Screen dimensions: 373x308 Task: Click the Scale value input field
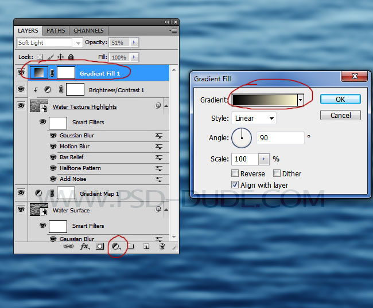[245, 159]
